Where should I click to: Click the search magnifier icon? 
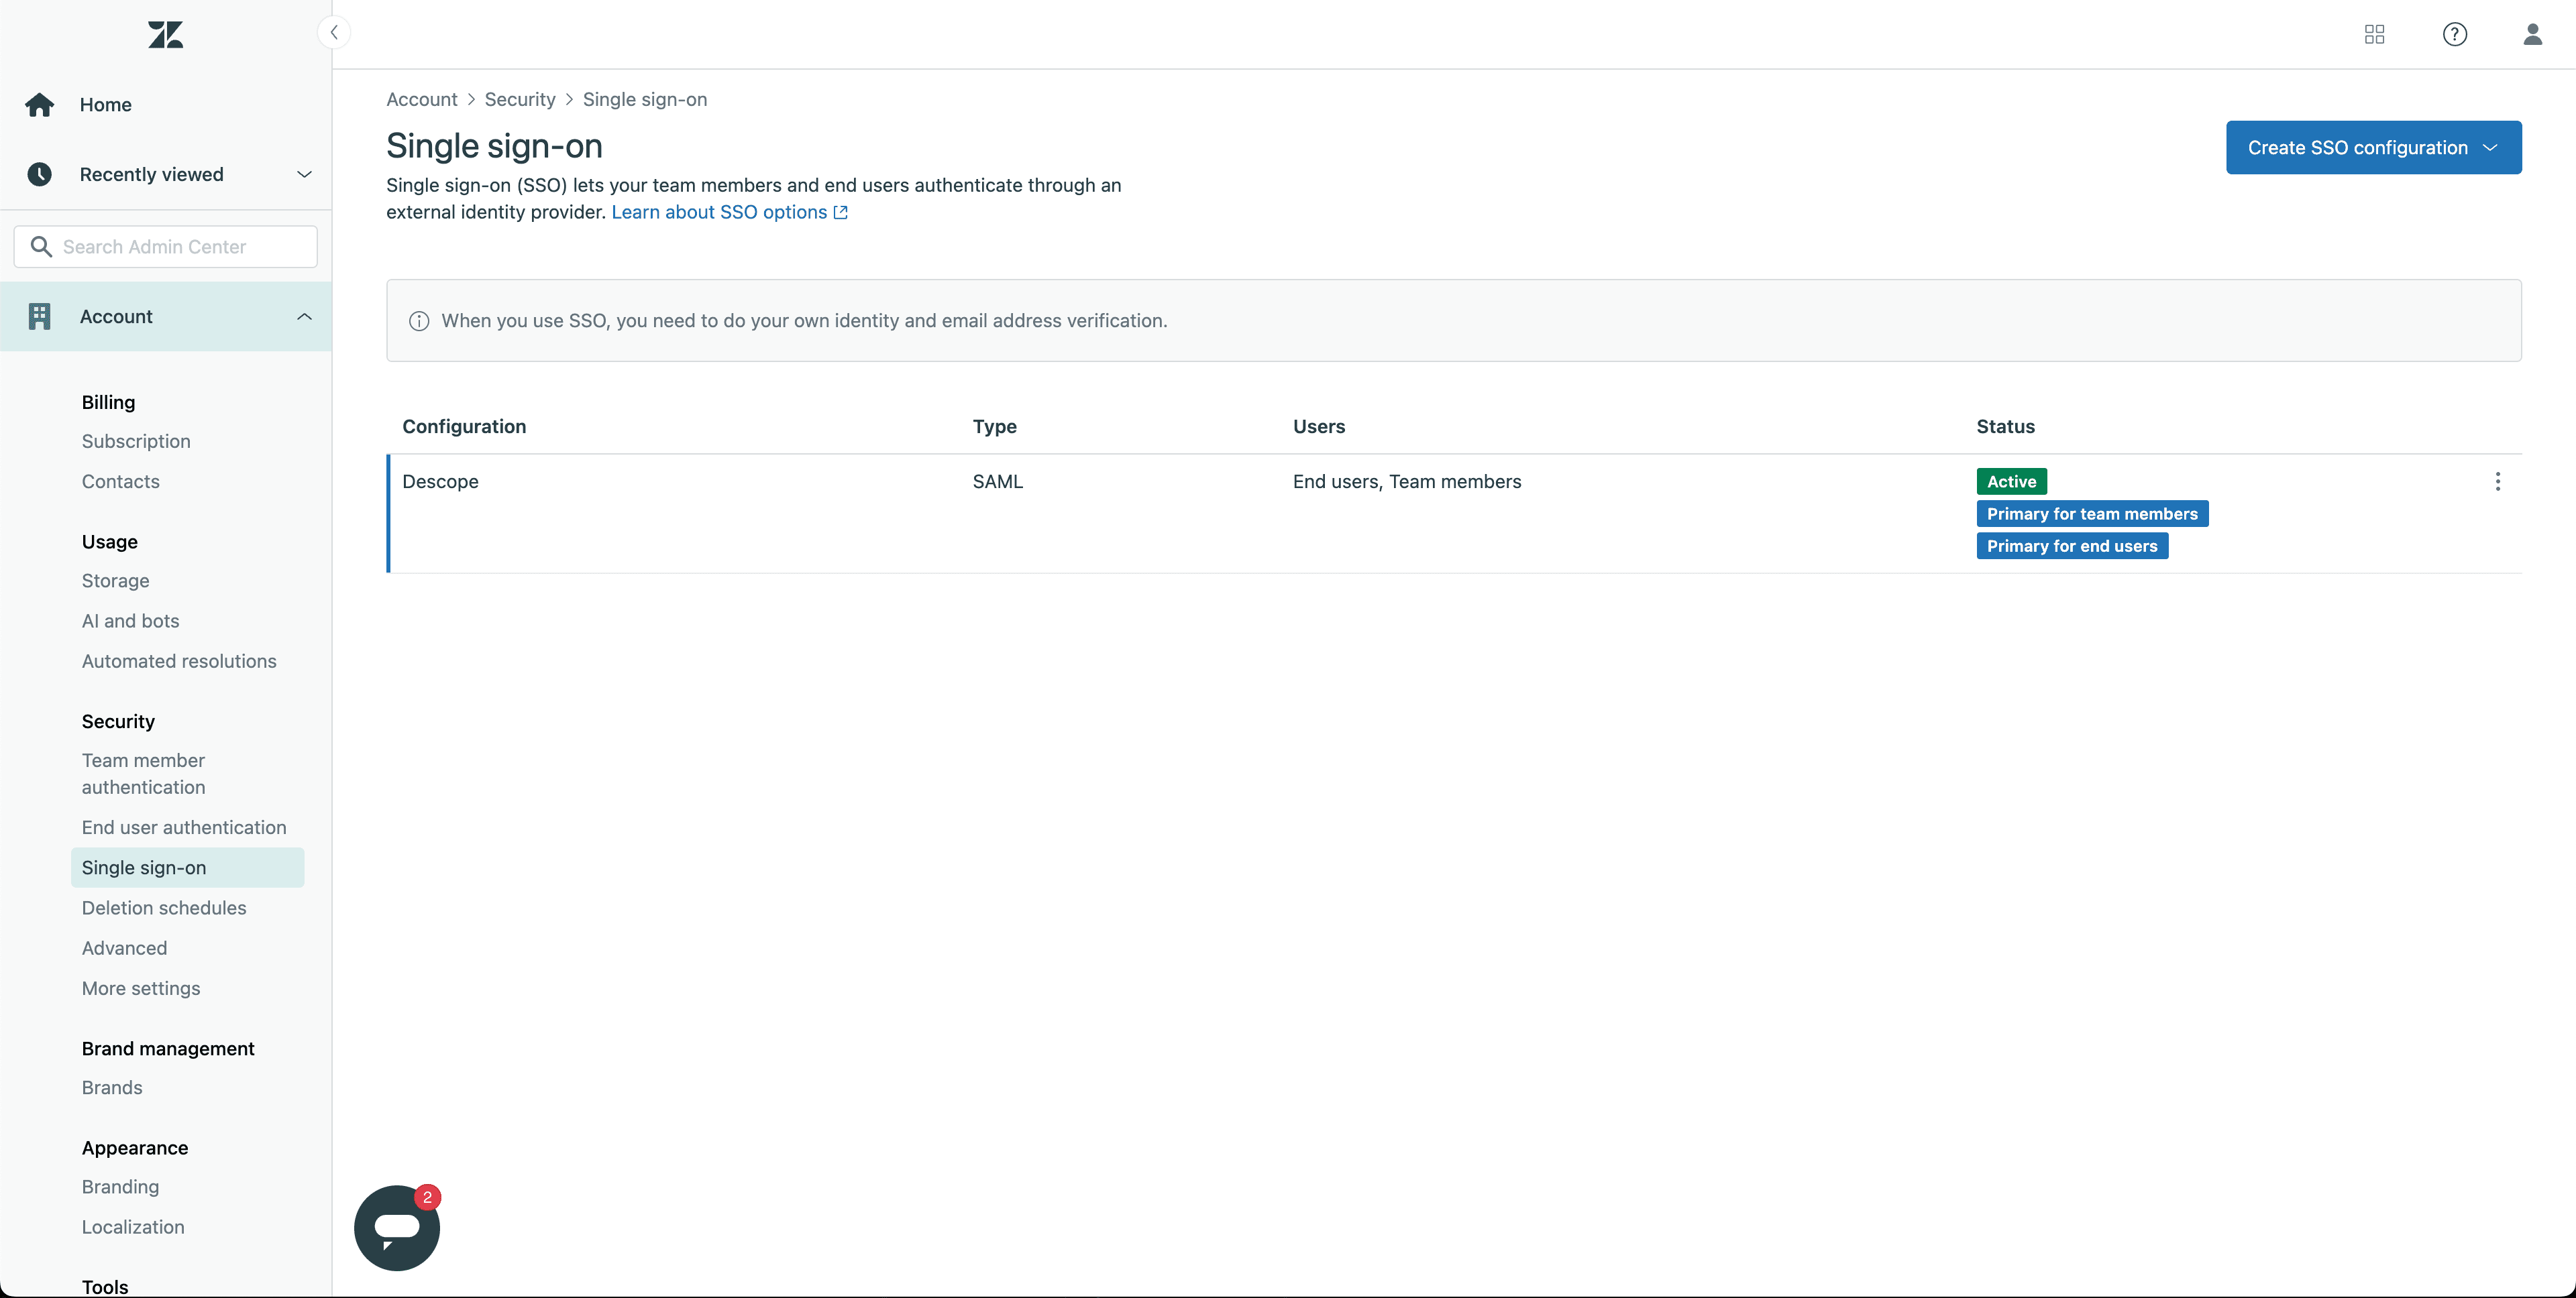click(41, 246)
